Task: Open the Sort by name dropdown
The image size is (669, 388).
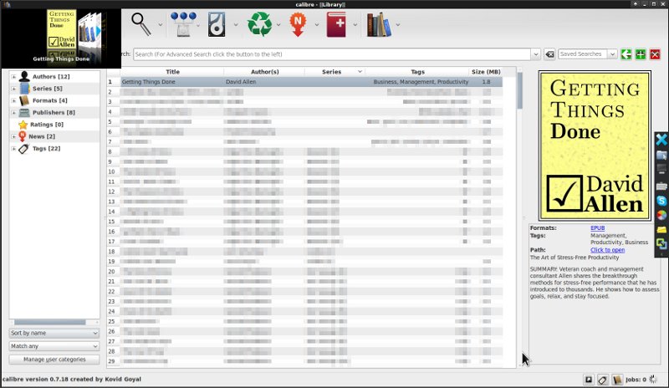Action: [x=54, y=333]
